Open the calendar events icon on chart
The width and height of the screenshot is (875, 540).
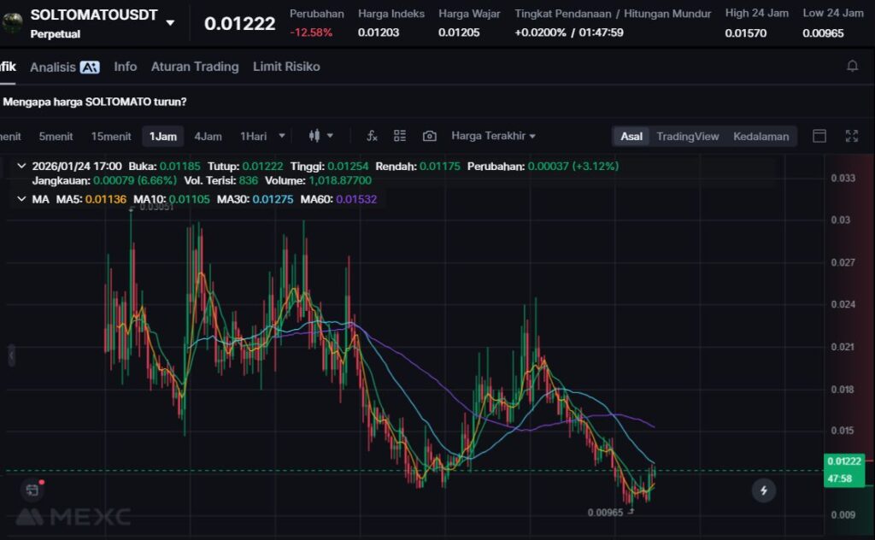(x=32, y=490)
